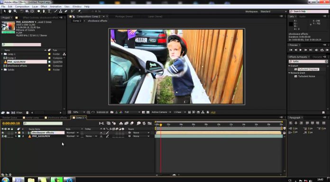Open the Composition menu
The width and height of the screenshot is (330, 182).
pos(22,7)
